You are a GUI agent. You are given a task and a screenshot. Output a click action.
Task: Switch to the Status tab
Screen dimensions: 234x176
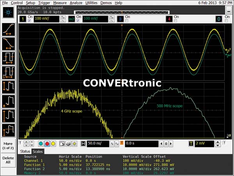click(x=25, y=151)
